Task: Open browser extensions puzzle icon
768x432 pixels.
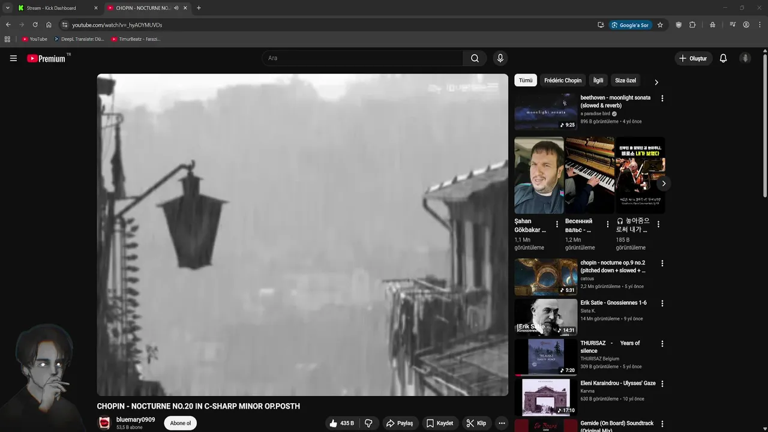Action: [x=692, y=25]
